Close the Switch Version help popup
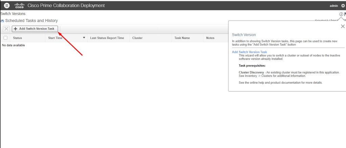 [x=342, y=26]
